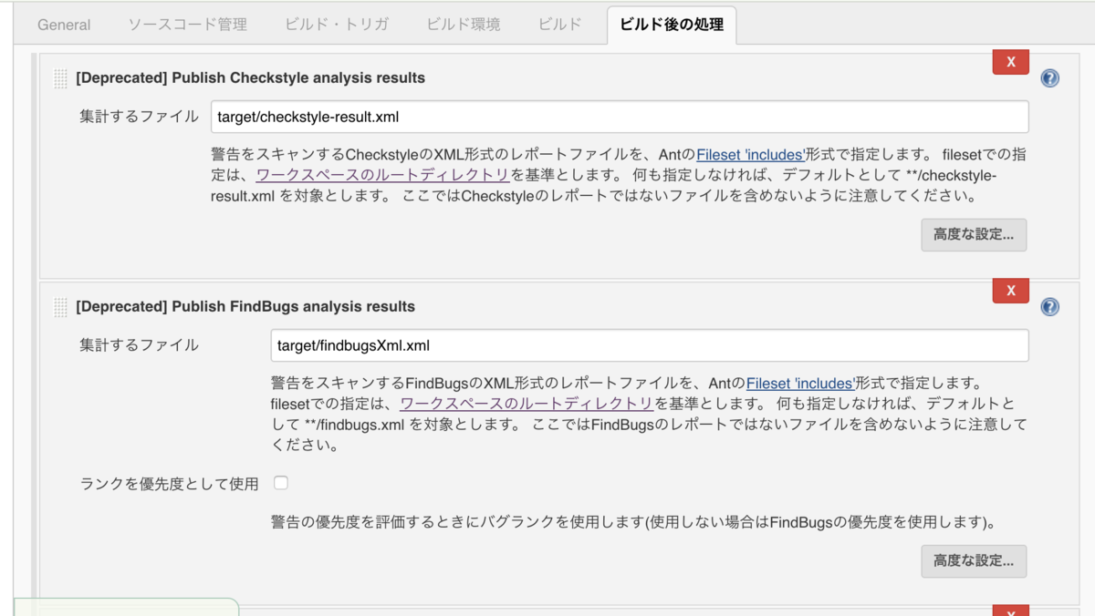Open help for Publish FindBugs analysis results

1050,307
